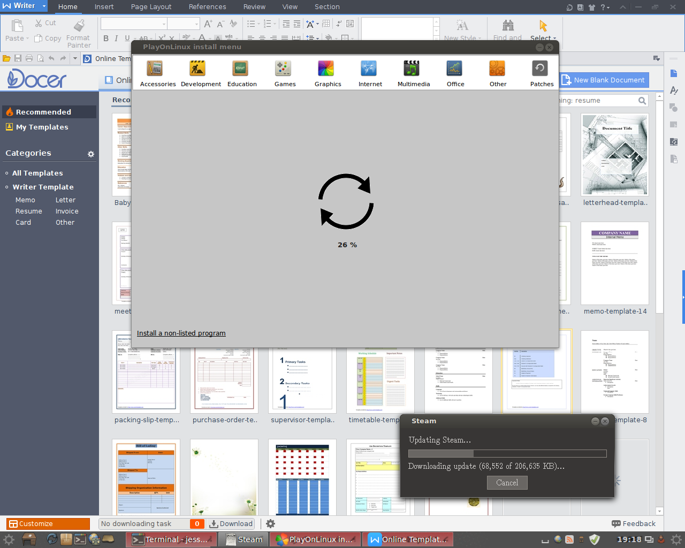Open the letterhead template thumbnail

coord(615,155)
